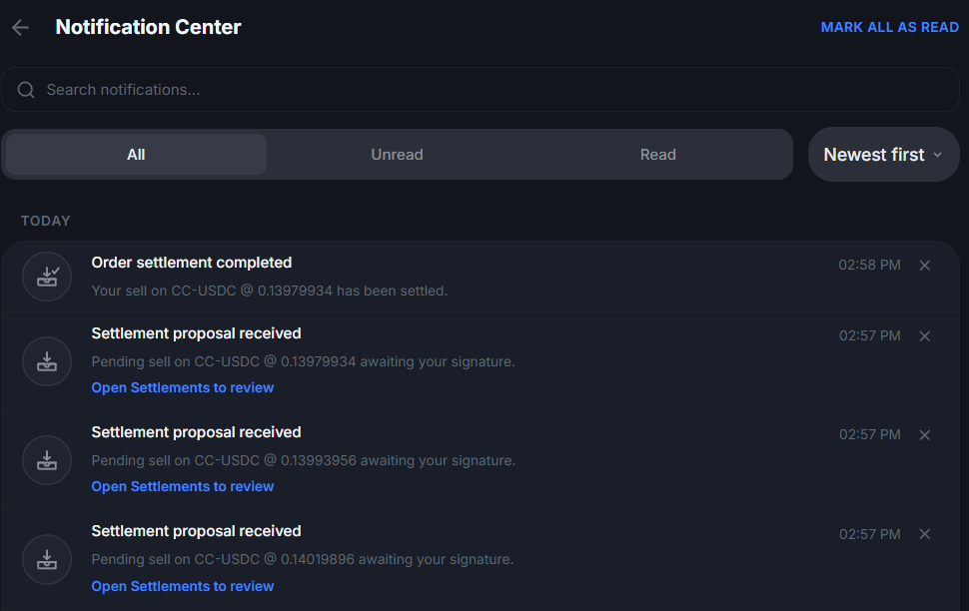Switch to the Unread tab

point(397,155)
